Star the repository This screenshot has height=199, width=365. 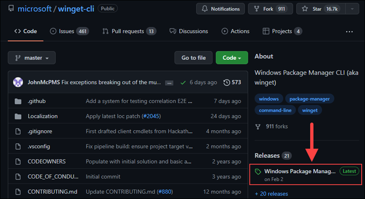click(x=321, y=9)
